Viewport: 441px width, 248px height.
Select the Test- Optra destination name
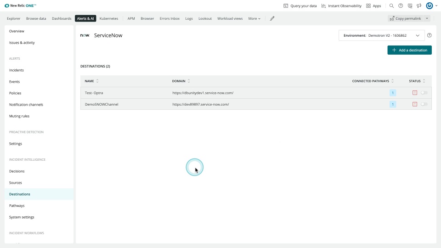(x=94, y=93)
